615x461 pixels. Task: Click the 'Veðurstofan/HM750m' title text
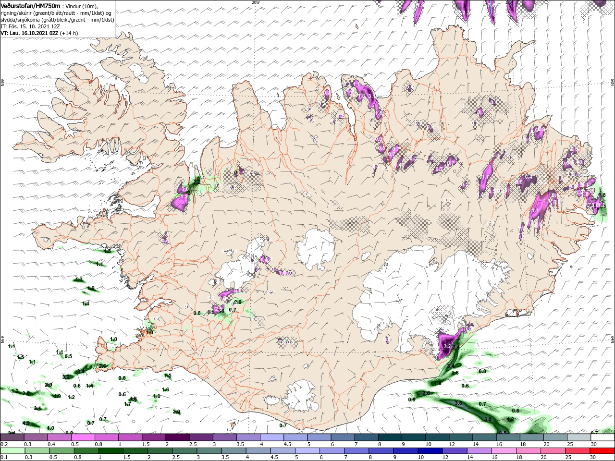point(30,5)
